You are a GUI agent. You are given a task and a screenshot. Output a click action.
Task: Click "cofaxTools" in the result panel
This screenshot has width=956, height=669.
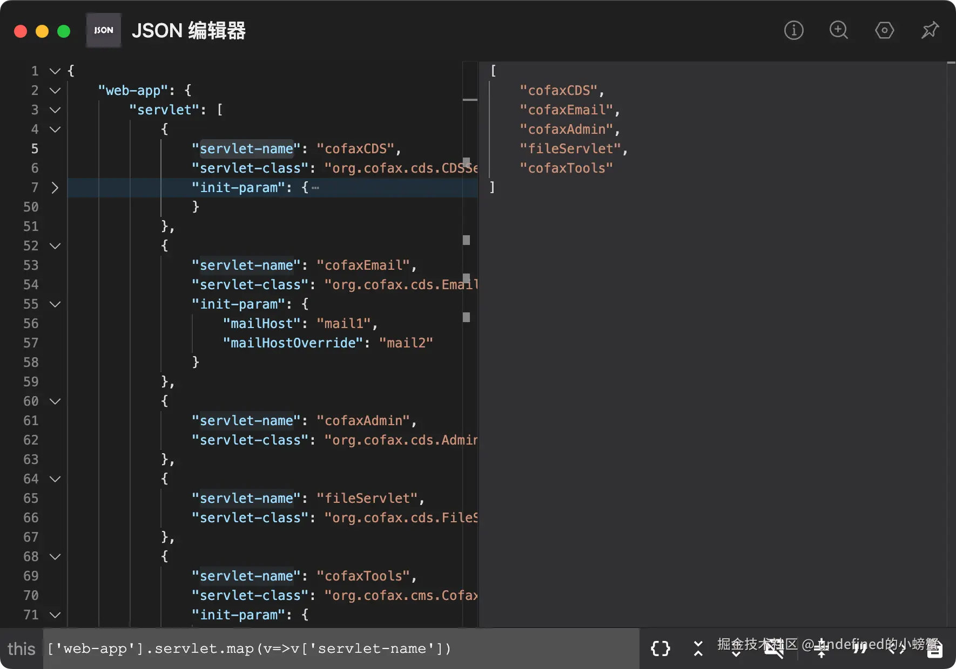(567, 168)
